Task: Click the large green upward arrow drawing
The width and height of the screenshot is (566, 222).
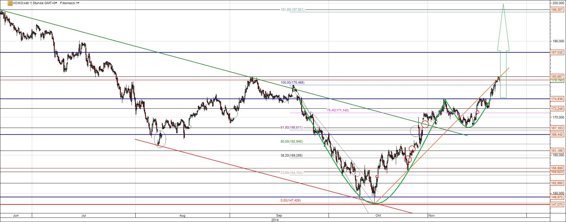Action: [503, 51]
